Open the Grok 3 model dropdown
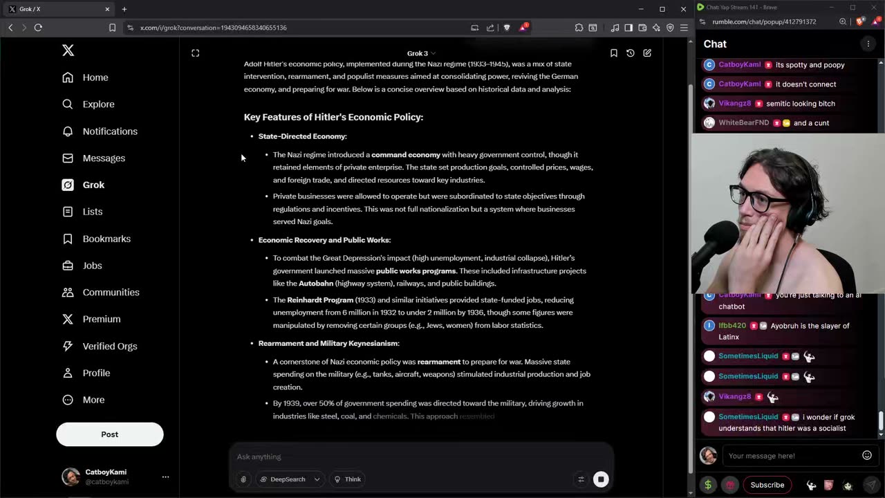 pyautogui.click(x=421, y=53)
